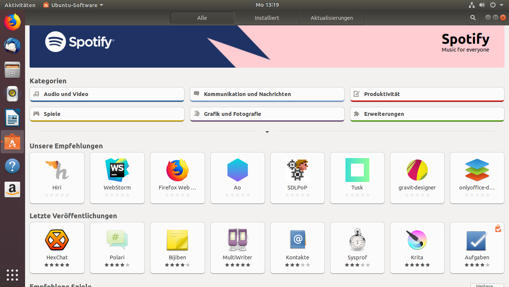The width and height of the screenshot is (509, 287).
Task: Open the SDLPoP game tile
Action: point(297,178)
